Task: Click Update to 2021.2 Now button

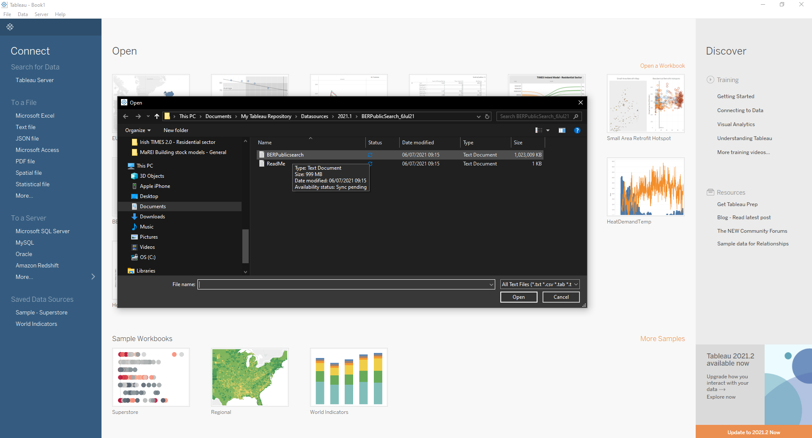Action: coord(754,432)
